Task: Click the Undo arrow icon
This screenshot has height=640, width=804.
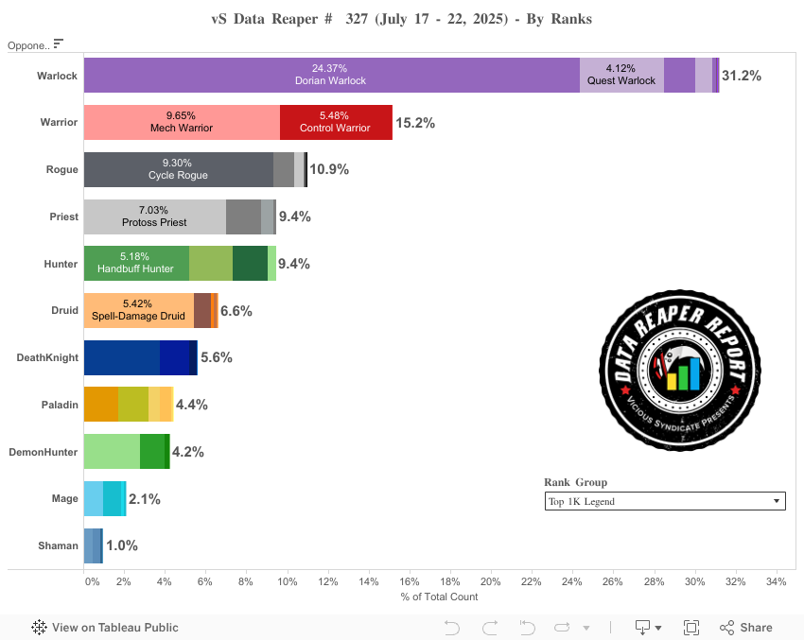Action: point(451,628)
